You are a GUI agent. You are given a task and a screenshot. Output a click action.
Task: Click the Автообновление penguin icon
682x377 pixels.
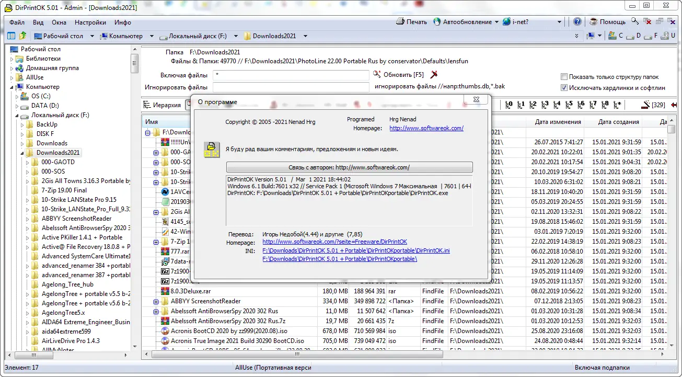click(x=436, y=22)
